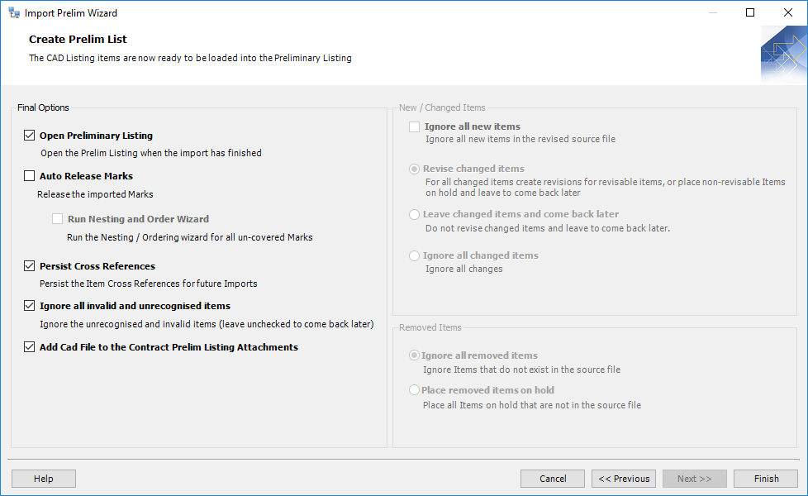808x496 pixels.
Task: Click the greyed-out Next button
Action: tap(694, 479)
